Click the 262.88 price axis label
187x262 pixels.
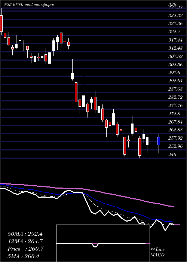pos(175,130)
